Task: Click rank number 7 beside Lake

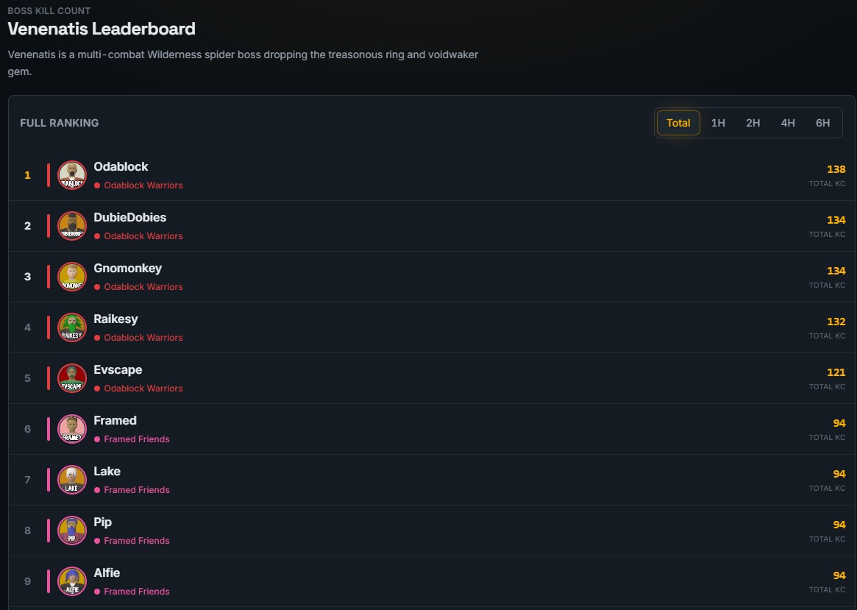Action: click(27, 480)
